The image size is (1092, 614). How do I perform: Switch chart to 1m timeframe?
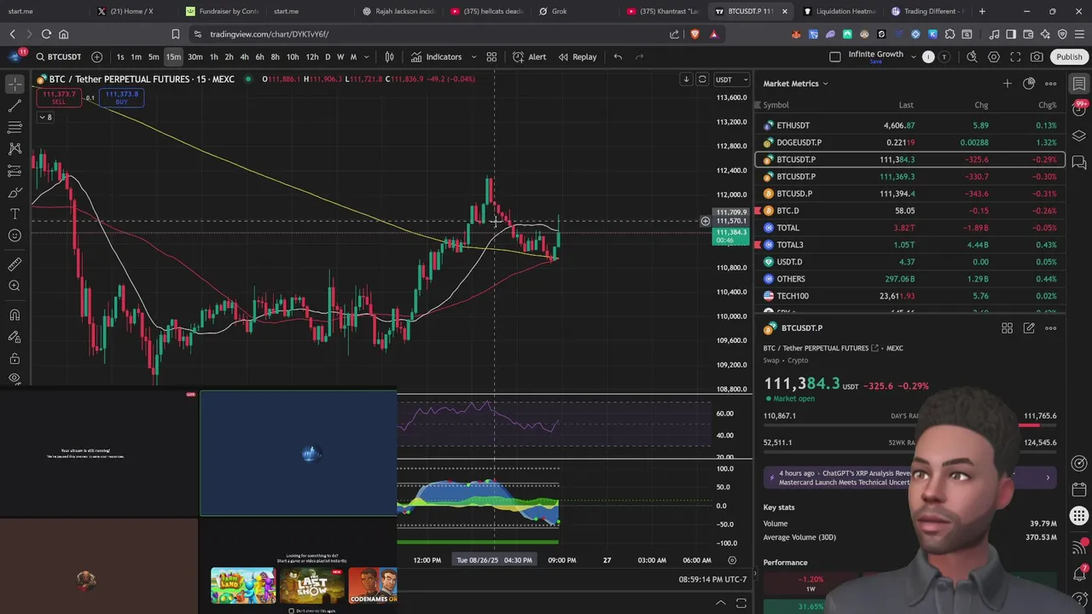[136, 57]
